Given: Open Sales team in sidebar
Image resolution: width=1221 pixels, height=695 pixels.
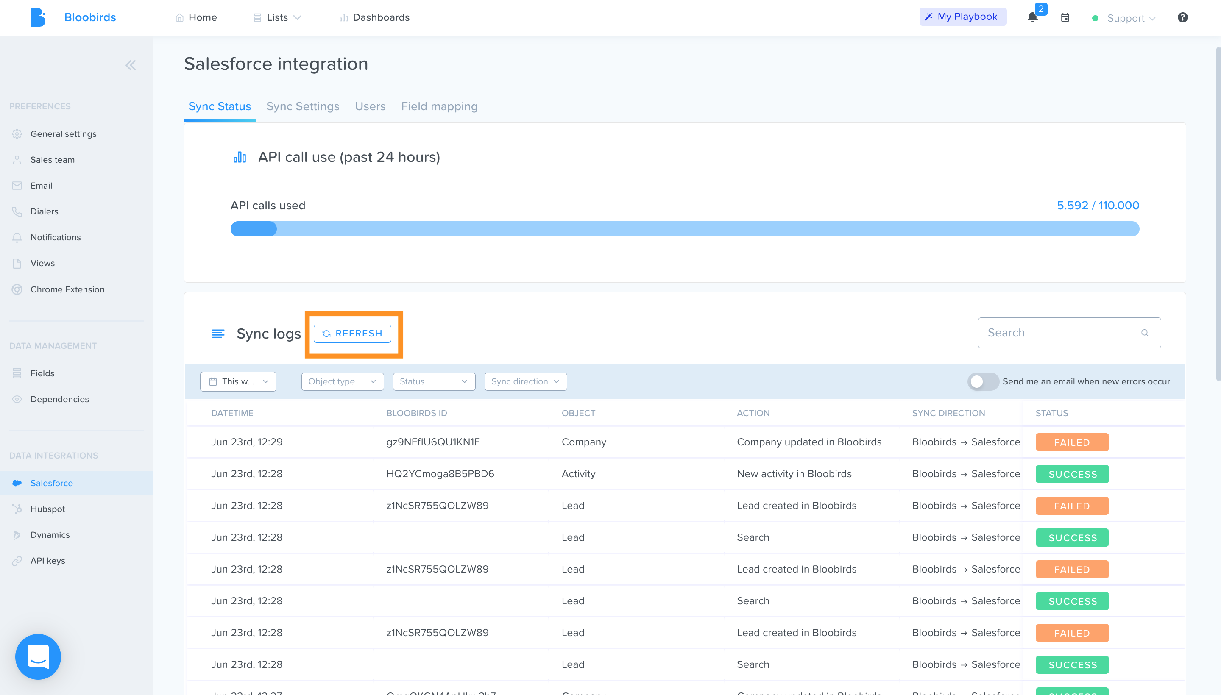Looking at the screenshot, I should (53, 160).
